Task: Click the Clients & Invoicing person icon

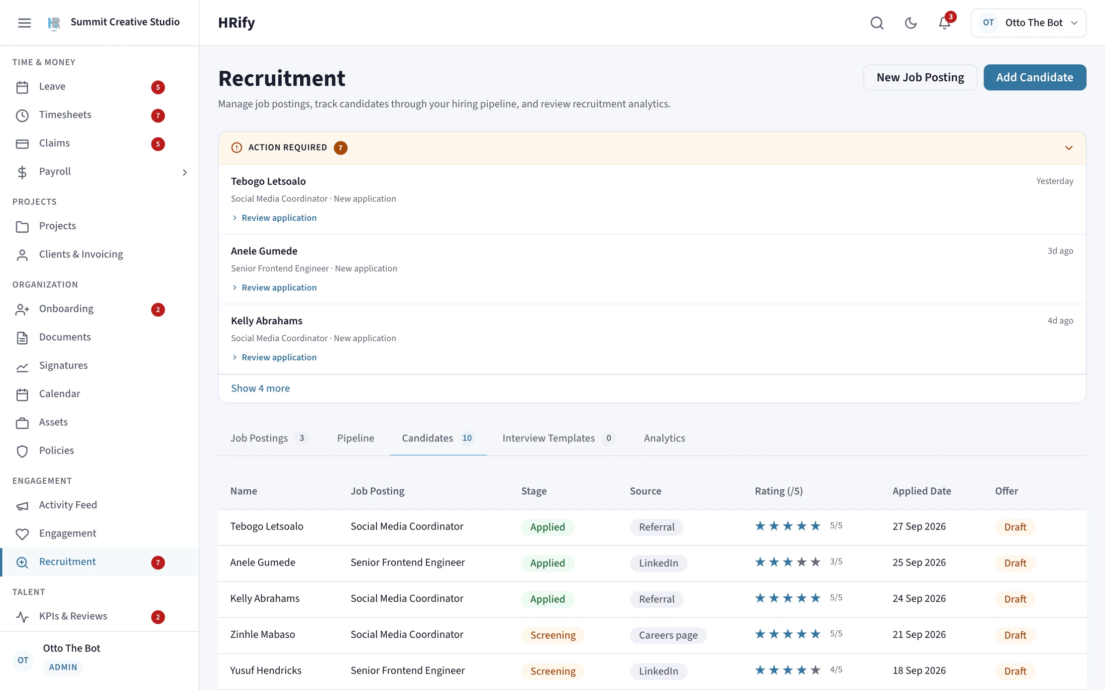Action: tap(22, 255)
